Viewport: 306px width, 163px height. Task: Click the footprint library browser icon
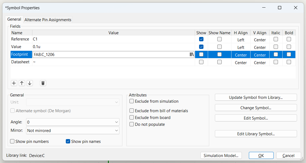(x=191, y=55)
